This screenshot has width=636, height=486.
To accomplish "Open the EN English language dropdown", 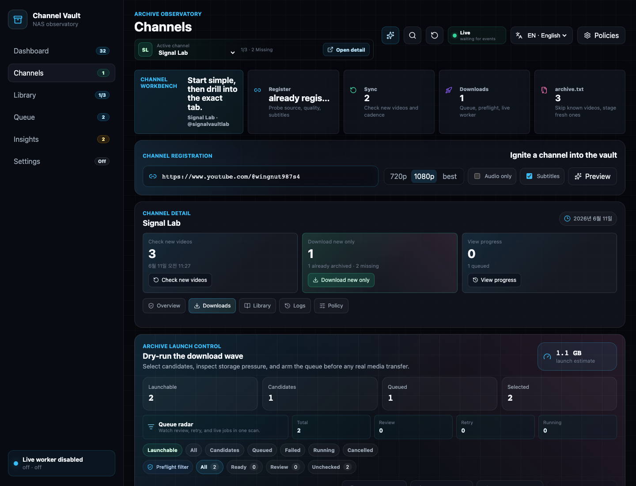I will tap(541, 35).
